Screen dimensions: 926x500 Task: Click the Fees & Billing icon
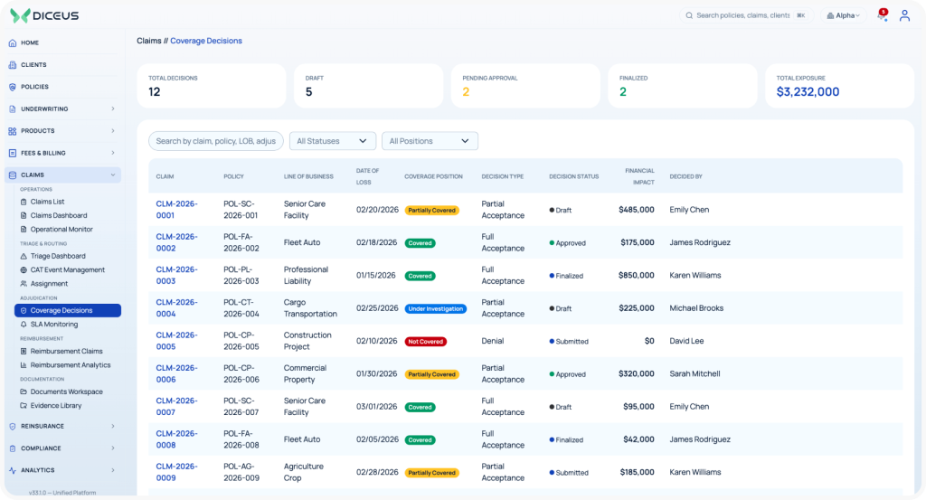point(13,153)
